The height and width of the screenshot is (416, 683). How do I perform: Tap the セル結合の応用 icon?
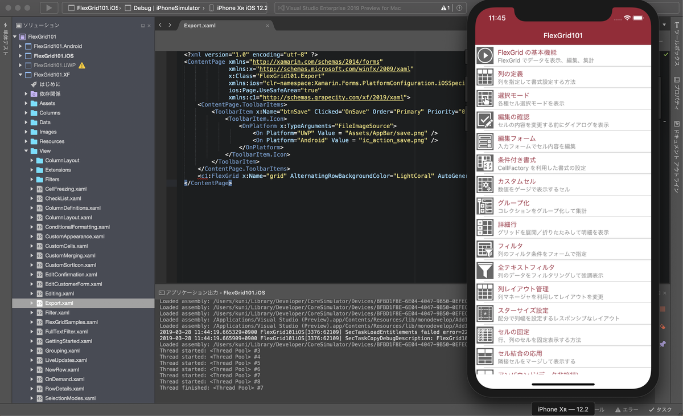(485, 357)
